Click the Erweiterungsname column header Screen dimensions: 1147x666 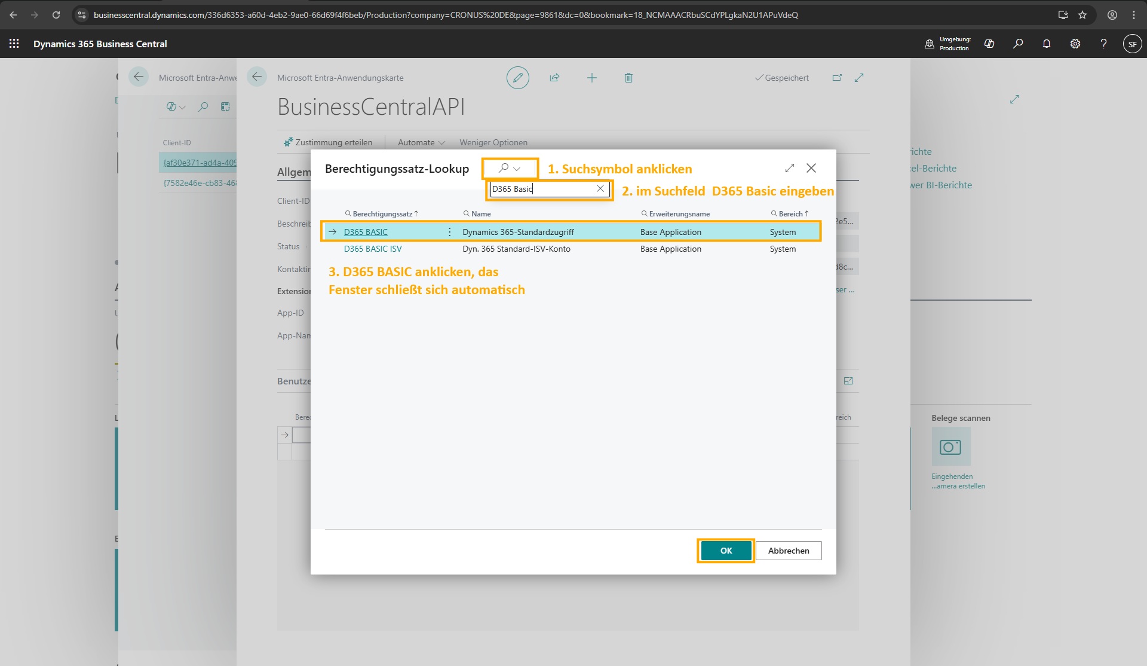[676, 213]
